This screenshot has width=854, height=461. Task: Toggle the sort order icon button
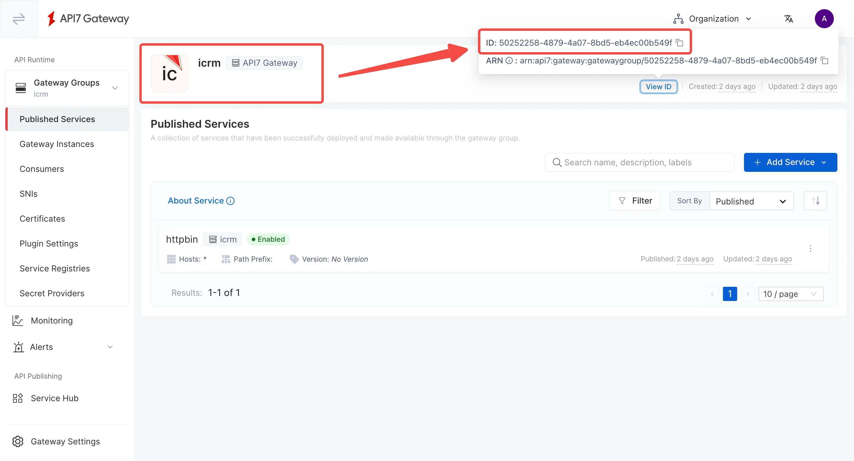(815, 201)
